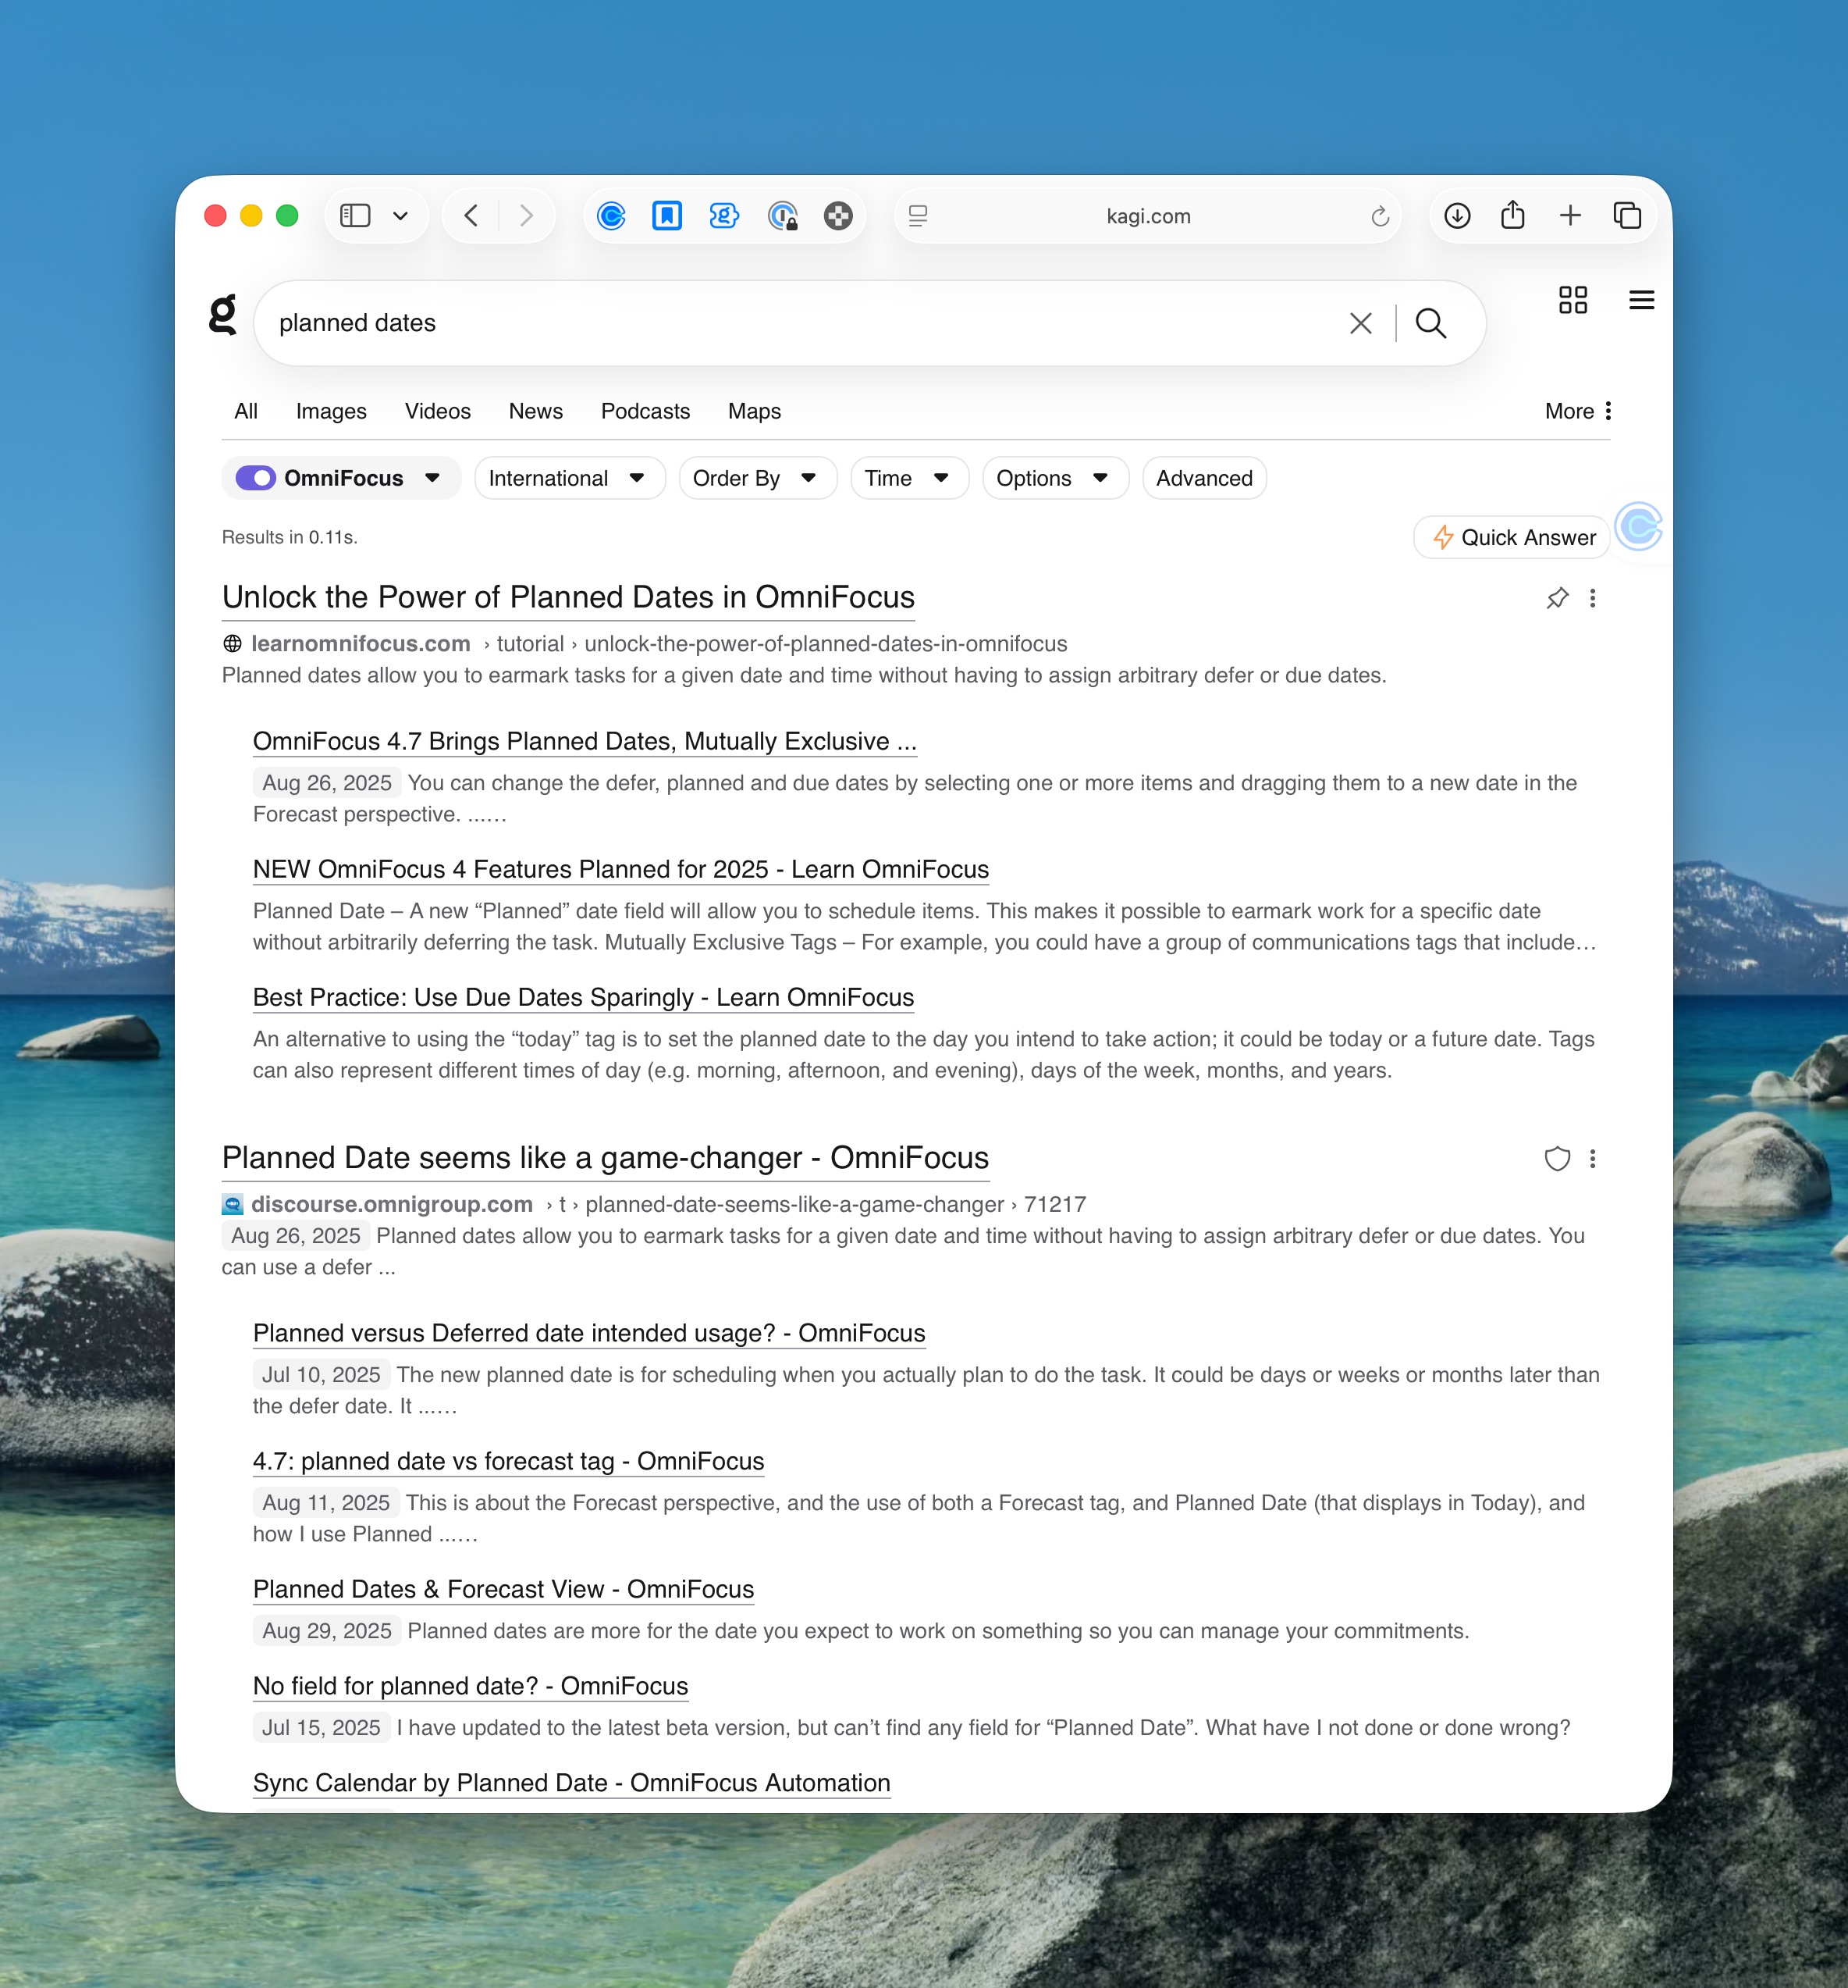
Task: Click the learnomnifocus.com domain link
Action: click(360, 643)
